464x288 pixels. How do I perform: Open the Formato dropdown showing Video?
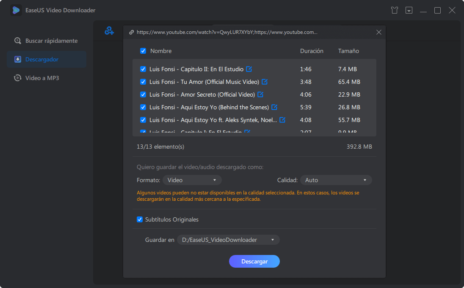point(192,180)
